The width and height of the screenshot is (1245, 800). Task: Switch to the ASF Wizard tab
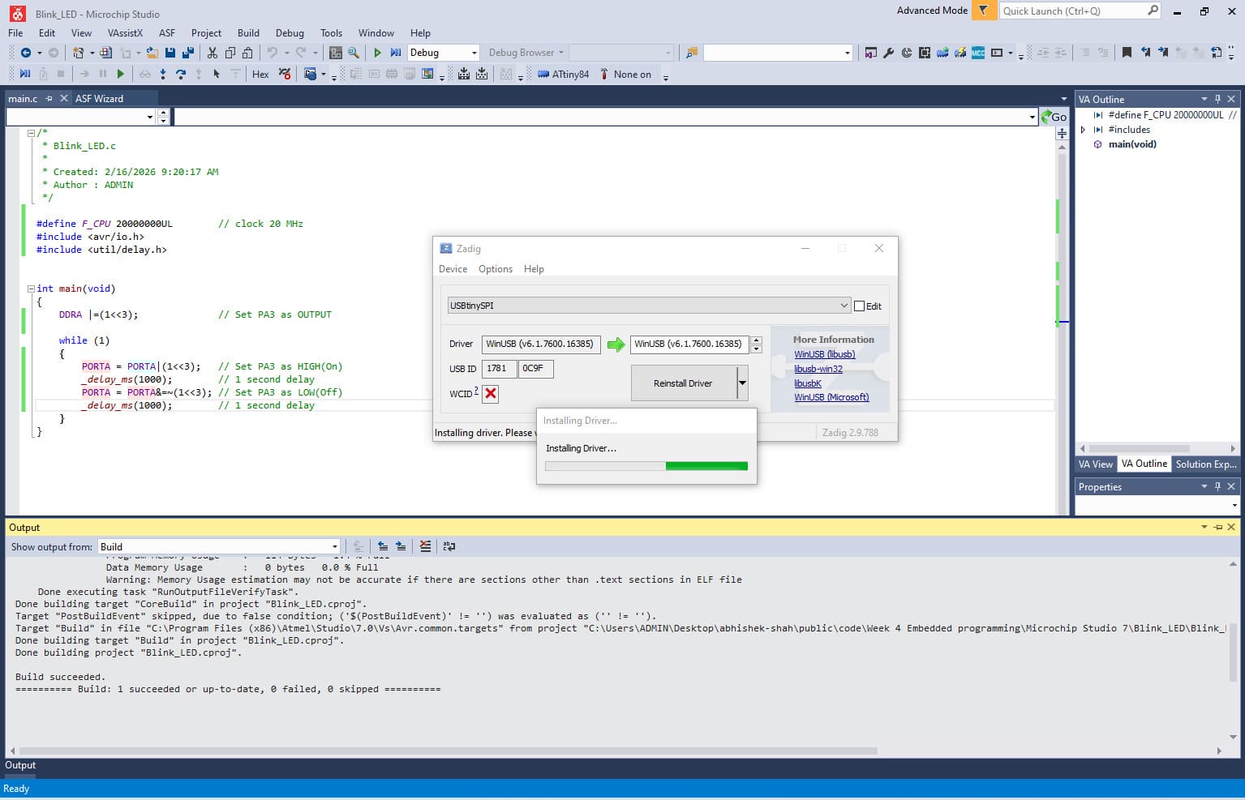coord(99,99)
